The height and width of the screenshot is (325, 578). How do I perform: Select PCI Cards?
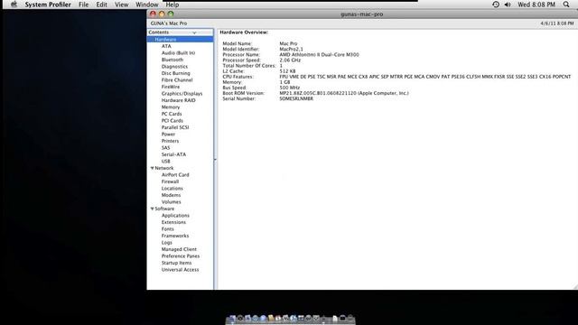(x=172, y=120)
